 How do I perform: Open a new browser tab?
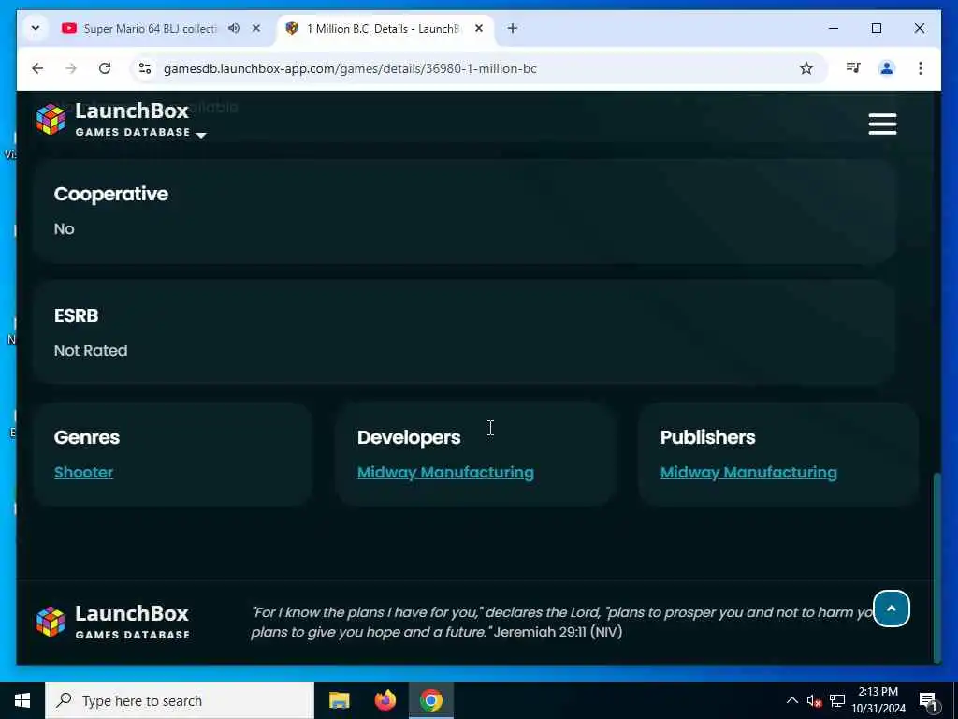click(513, 28)
